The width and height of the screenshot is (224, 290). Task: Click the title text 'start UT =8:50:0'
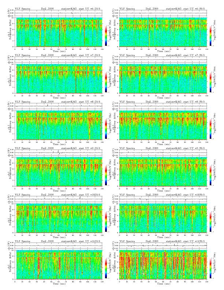[194, 101]
